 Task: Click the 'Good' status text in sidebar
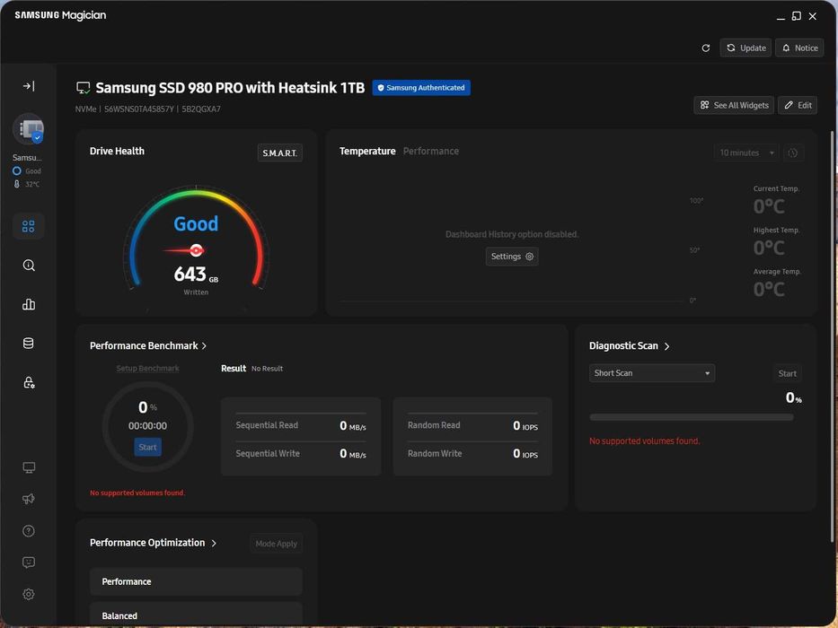pos(32,170)
